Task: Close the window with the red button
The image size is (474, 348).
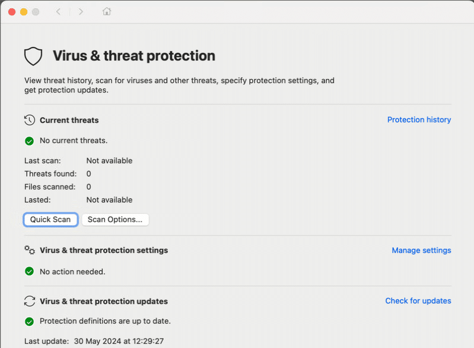Action: tap(12, 12)
